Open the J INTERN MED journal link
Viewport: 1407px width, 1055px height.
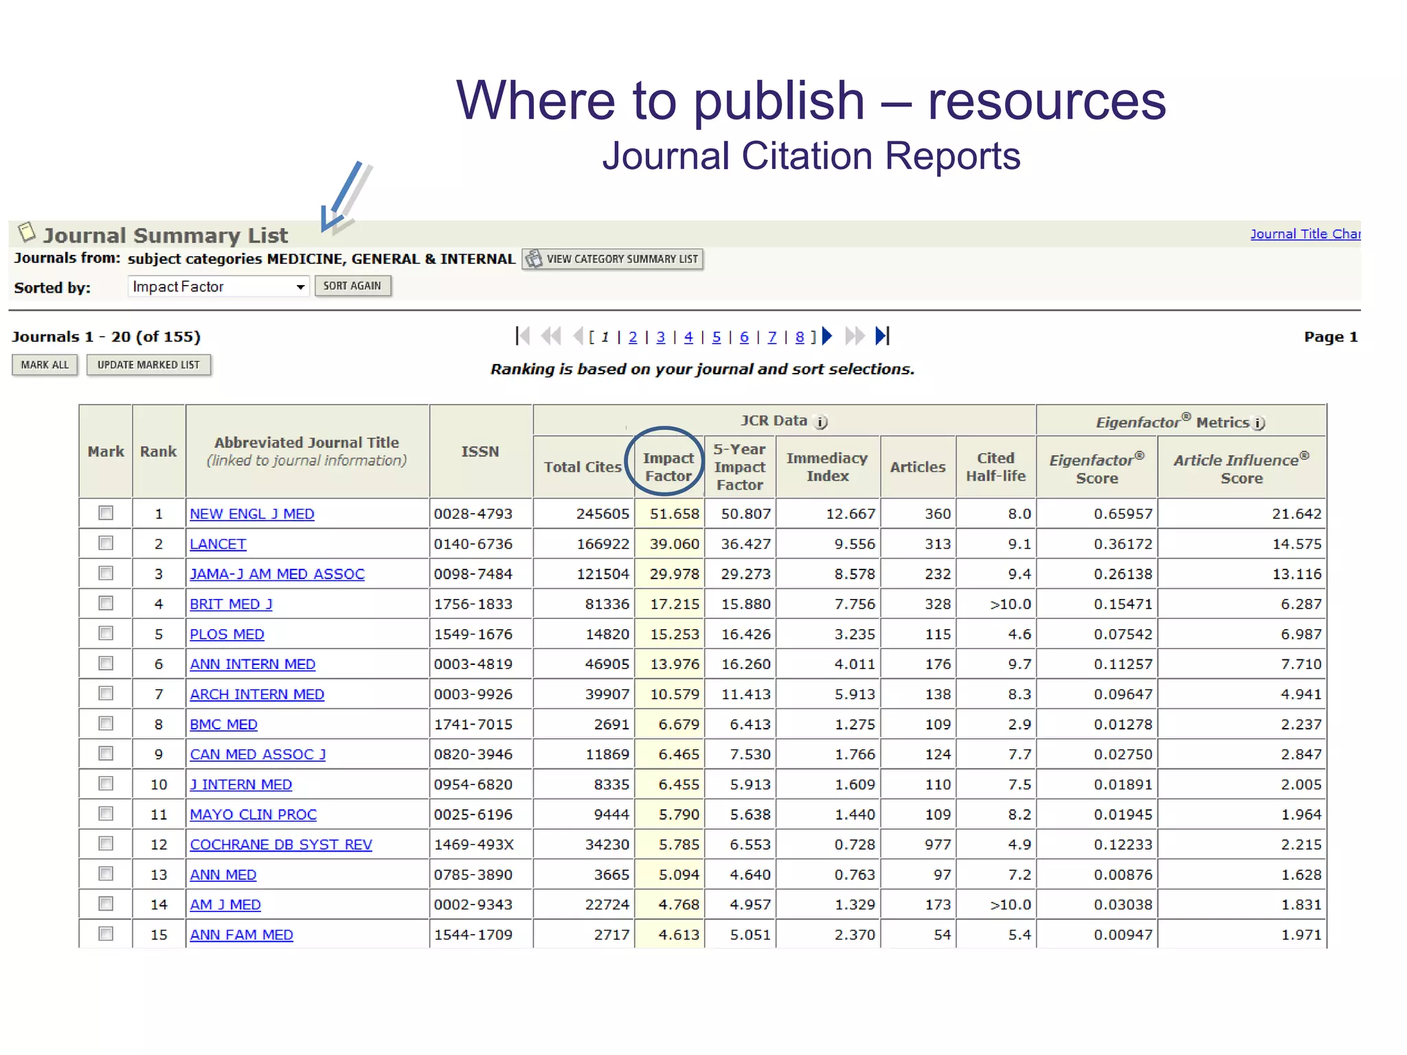[x=240, y=784]
